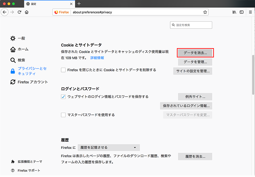
Task: Uncheck ウェブサイトのログイン情報とパスワードを保存する
Action: pos(63,97)
